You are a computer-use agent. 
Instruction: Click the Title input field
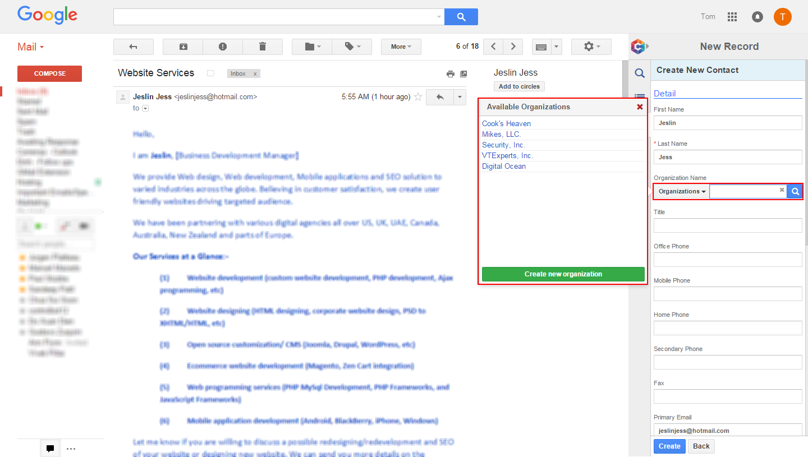[x=728, y=225]
